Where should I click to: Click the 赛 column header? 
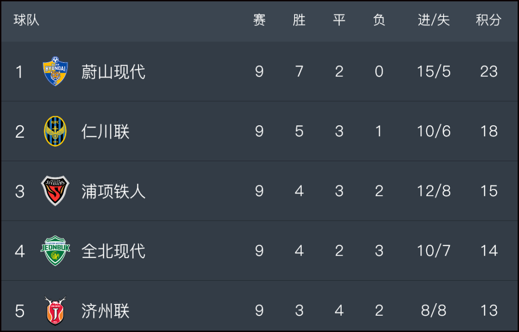coord(259,20)
